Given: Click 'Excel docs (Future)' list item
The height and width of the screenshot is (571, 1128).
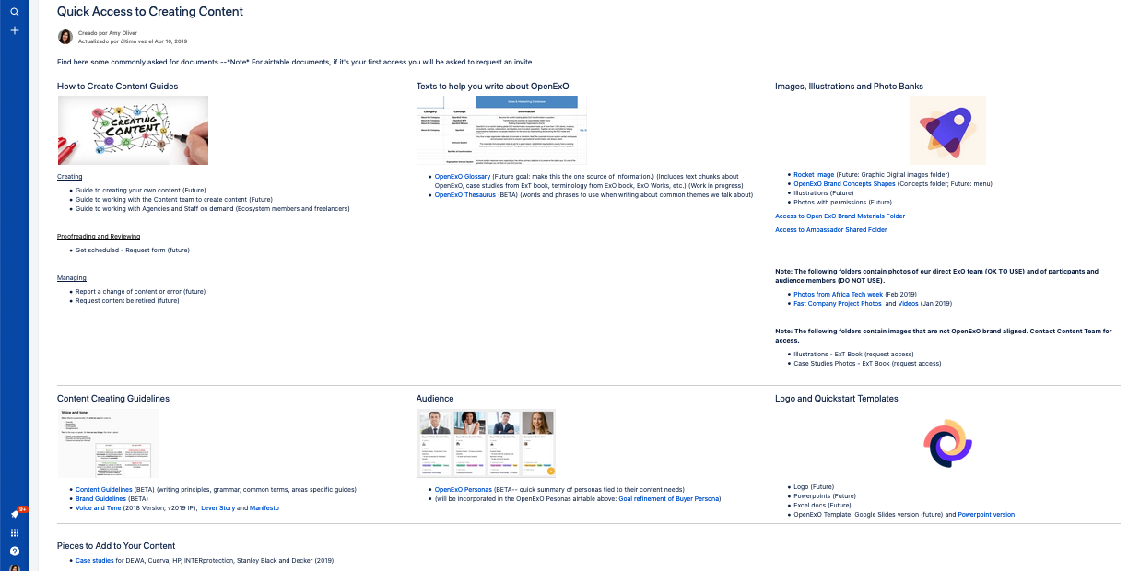Looking at the screenshot, I should [x=822, y=505].
